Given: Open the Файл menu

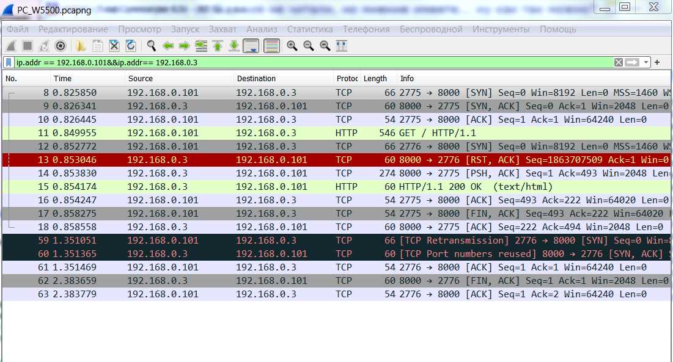Looking at the screenshot, I should (18, 29).
